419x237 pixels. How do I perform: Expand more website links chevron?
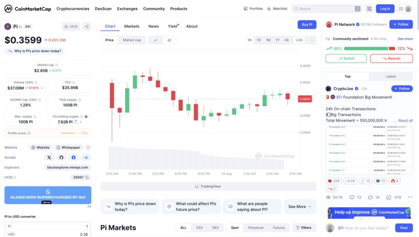(88, 148)
